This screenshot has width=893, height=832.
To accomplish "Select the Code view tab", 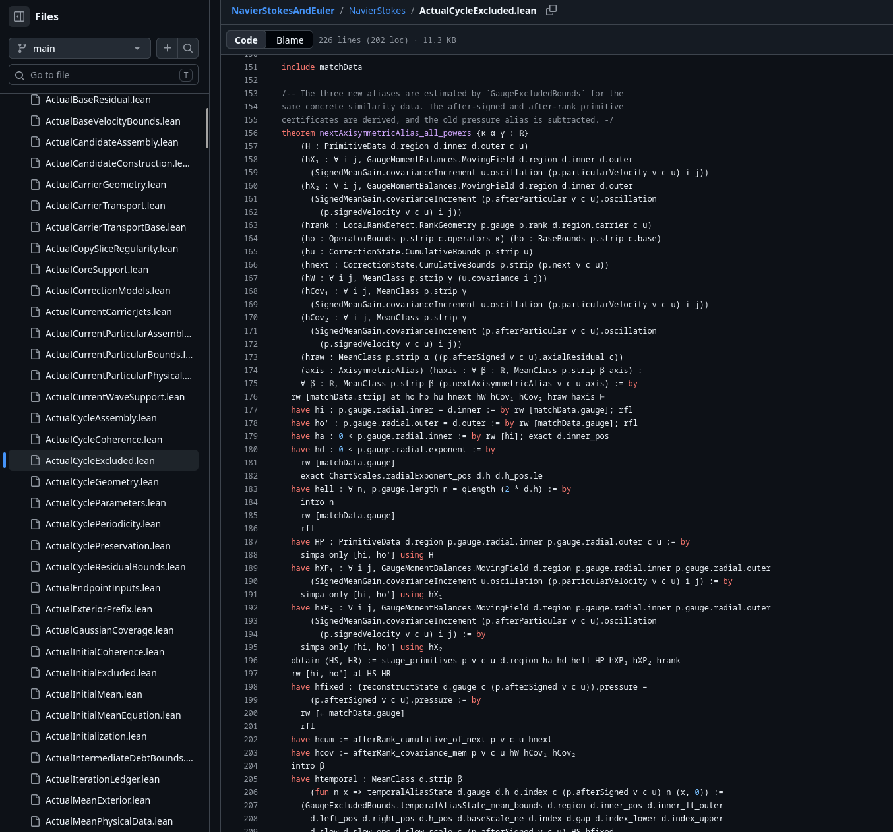I will coord(246,40).
